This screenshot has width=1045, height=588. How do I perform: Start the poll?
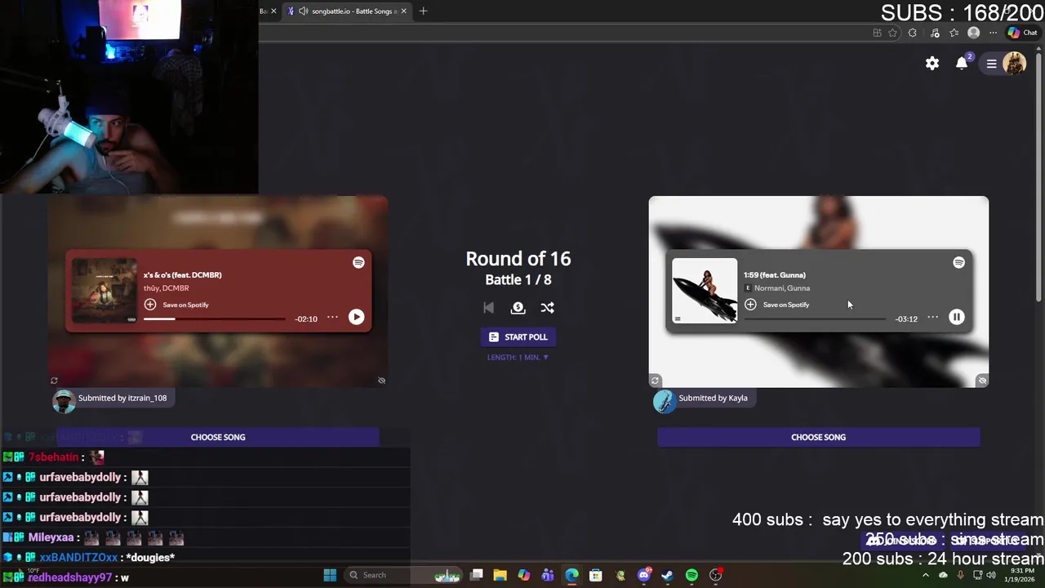click(518, 336)
